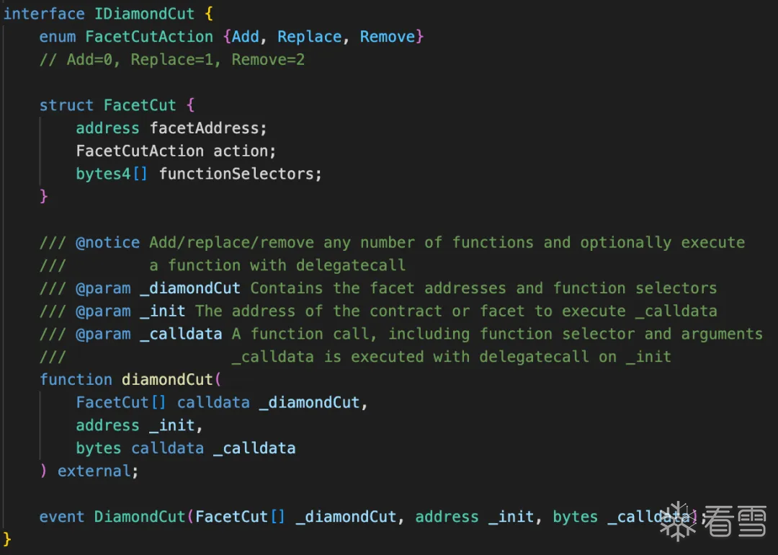Click the bytes4 type keyword

pos(103,174)
